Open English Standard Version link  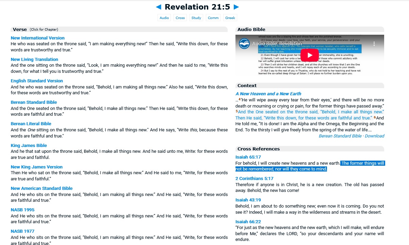tap(37, 81)
